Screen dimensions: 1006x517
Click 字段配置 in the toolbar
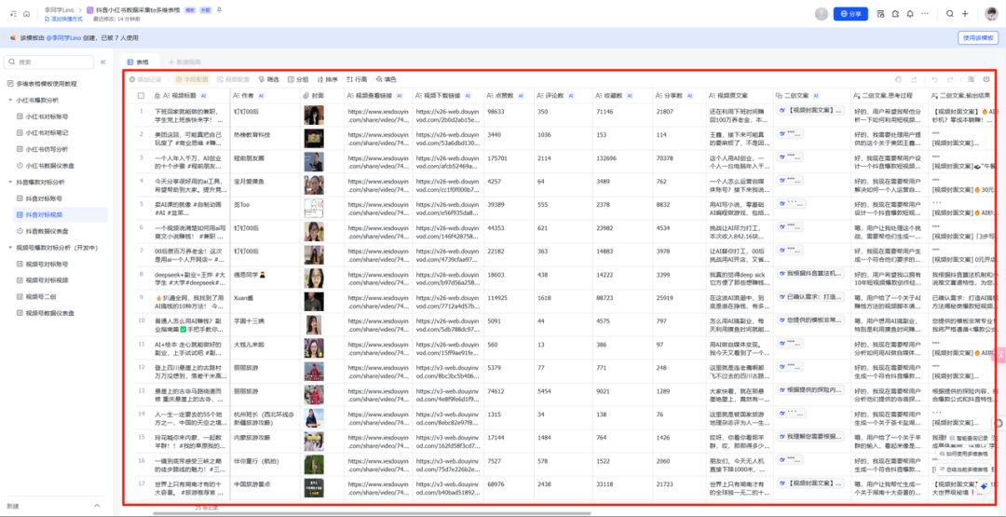pyautogui.click(x=193, y=79)
